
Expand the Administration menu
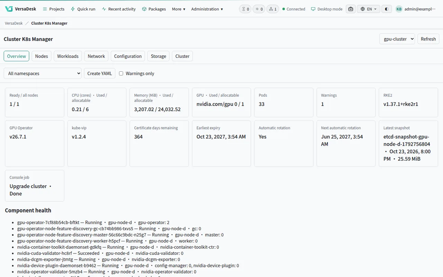point(207,9)
